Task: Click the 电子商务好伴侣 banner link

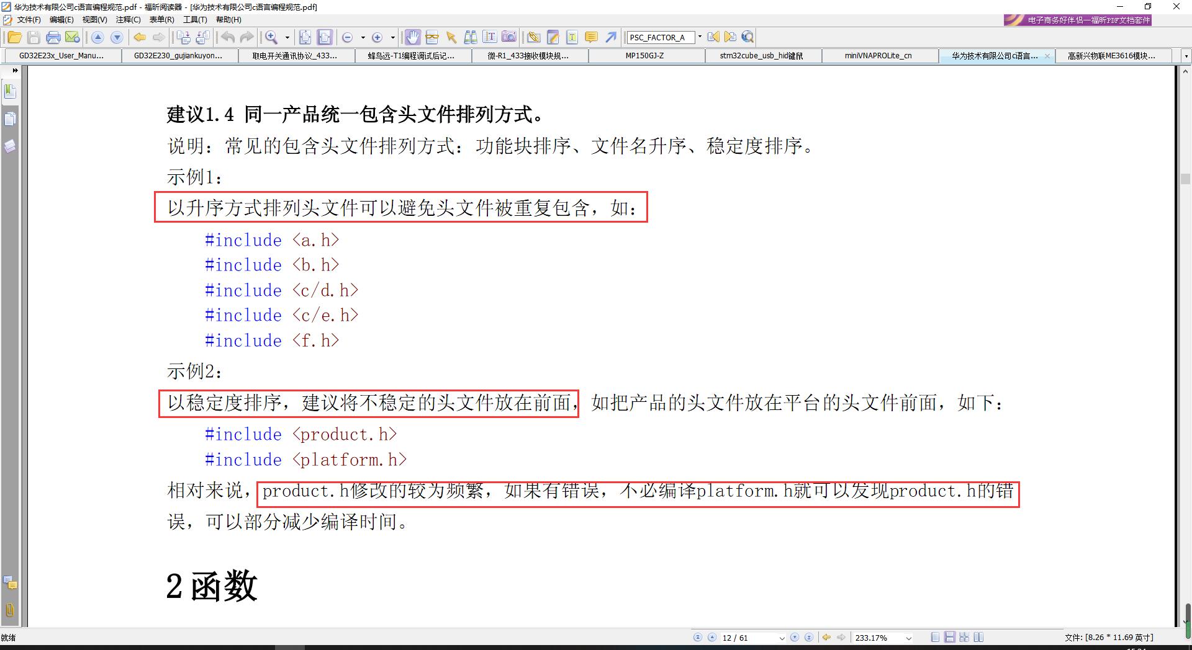Action: click(1078, 20)
